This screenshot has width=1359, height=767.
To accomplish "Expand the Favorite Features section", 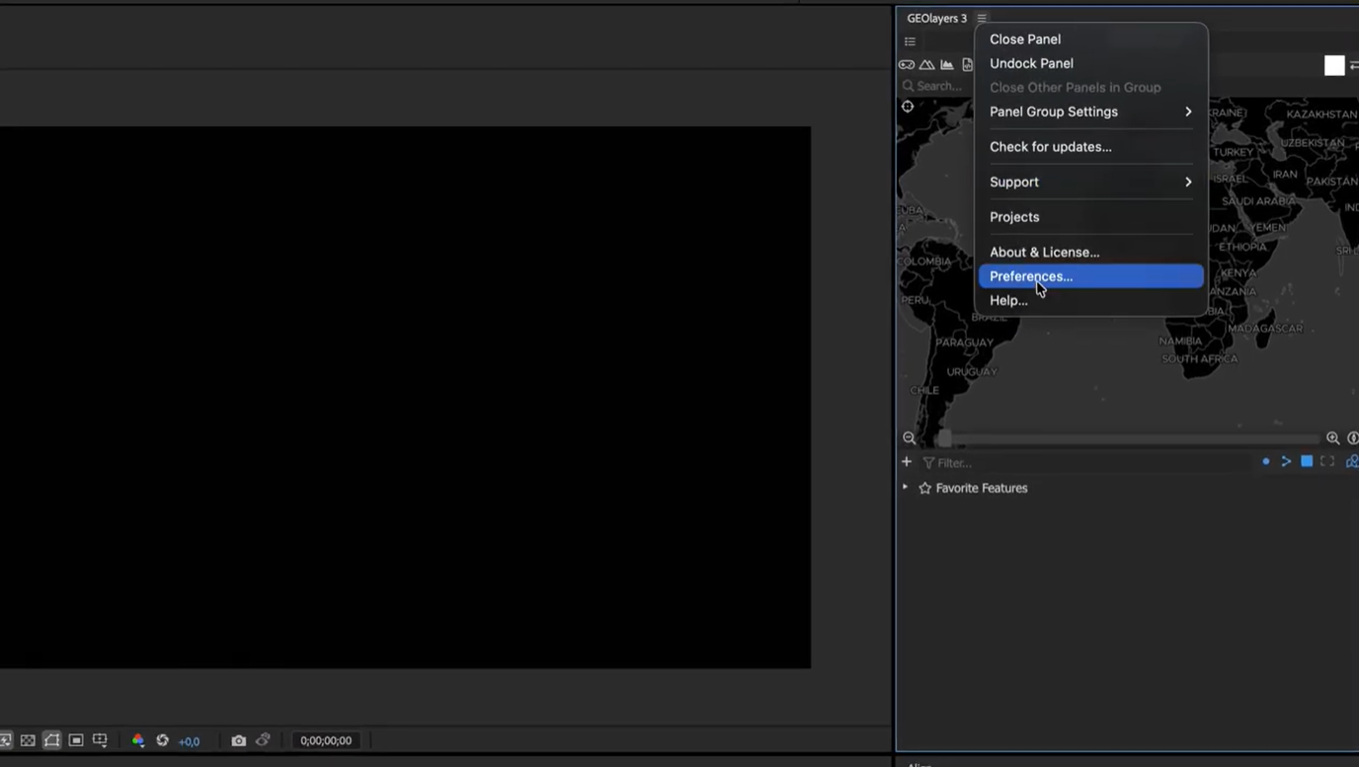I will pyautogui.click(x=905, y=487).
